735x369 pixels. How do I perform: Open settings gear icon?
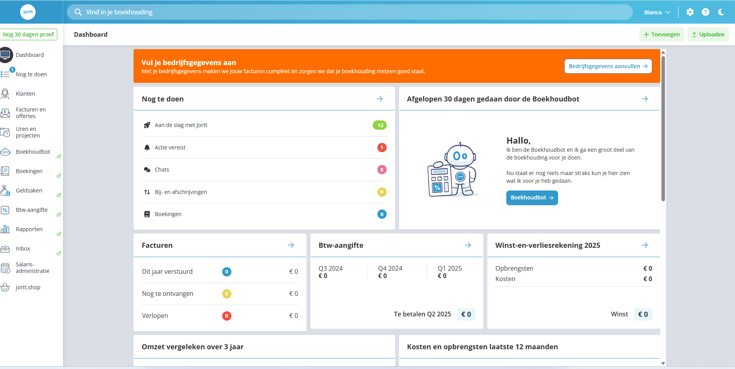point(690,12)
